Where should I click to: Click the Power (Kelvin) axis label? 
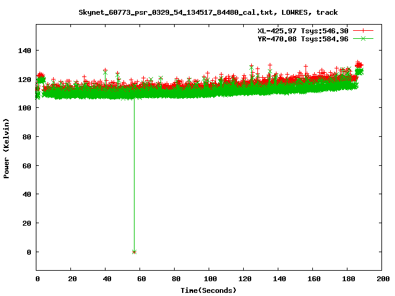click(x=6, y=149)
